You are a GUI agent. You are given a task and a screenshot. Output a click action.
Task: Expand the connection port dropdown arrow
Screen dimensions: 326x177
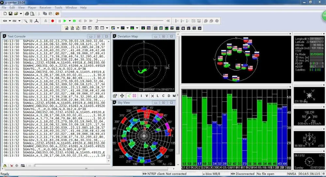(x=10, y=21)
